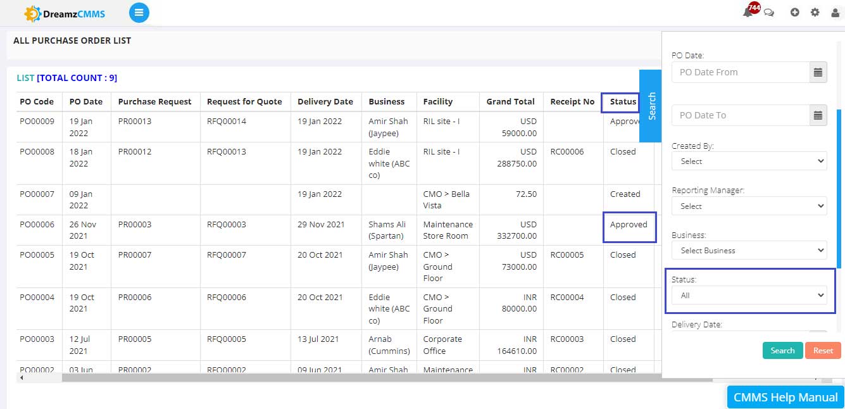The width and height of the screenshot is (845, 409).
Task: Open the notifications bell icon
Action: pos(748,12)
